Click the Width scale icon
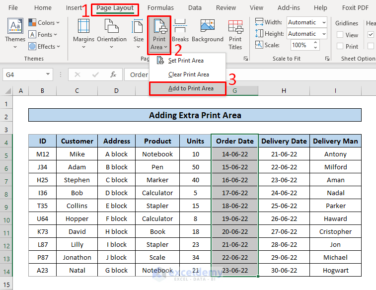376x290 pixels. click(259, 22)
